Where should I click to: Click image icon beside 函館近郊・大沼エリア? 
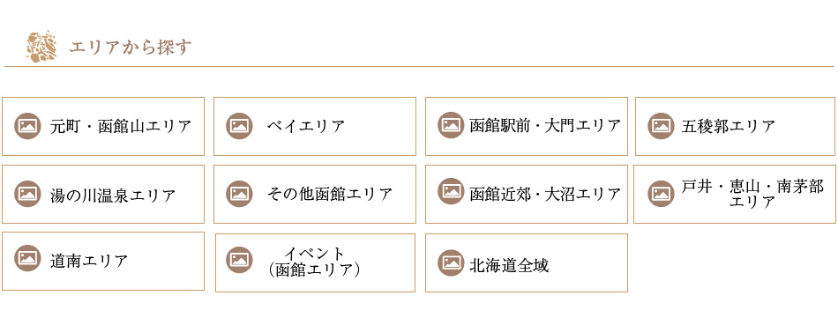451,192
